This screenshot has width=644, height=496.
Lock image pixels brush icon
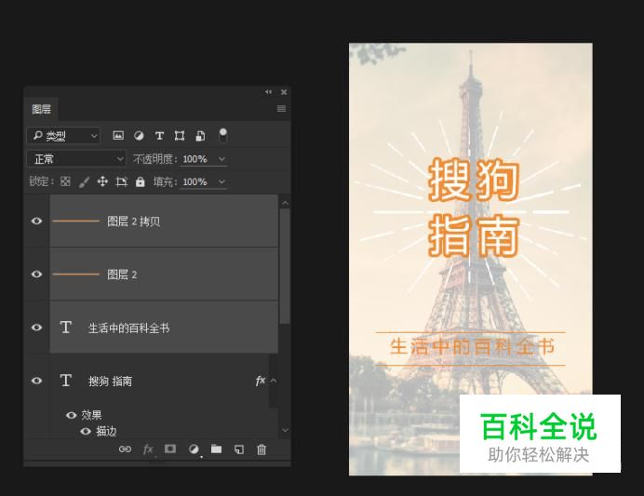[x=84, y=181]
